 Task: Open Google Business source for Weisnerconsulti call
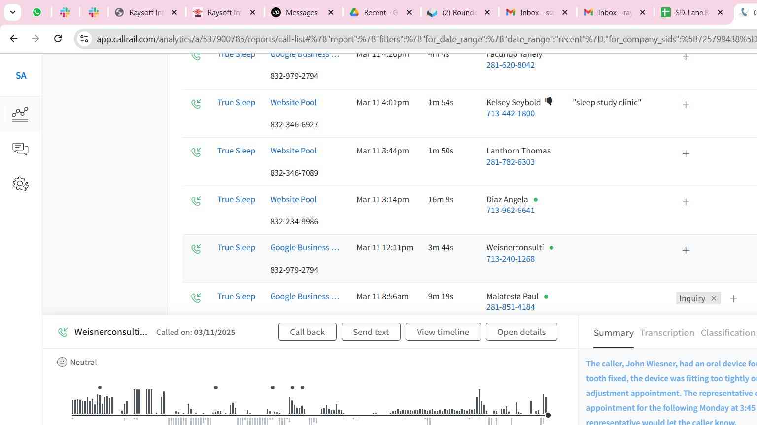coord(305,247)
